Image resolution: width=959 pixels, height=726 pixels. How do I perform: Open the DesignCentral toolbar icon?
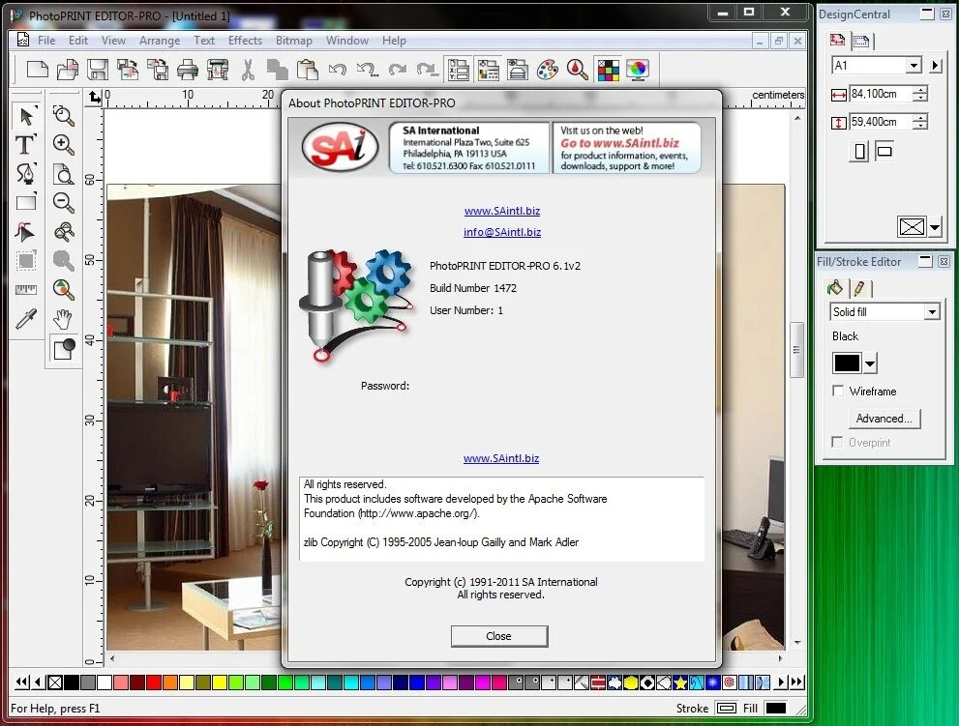[x=458, y=70]
